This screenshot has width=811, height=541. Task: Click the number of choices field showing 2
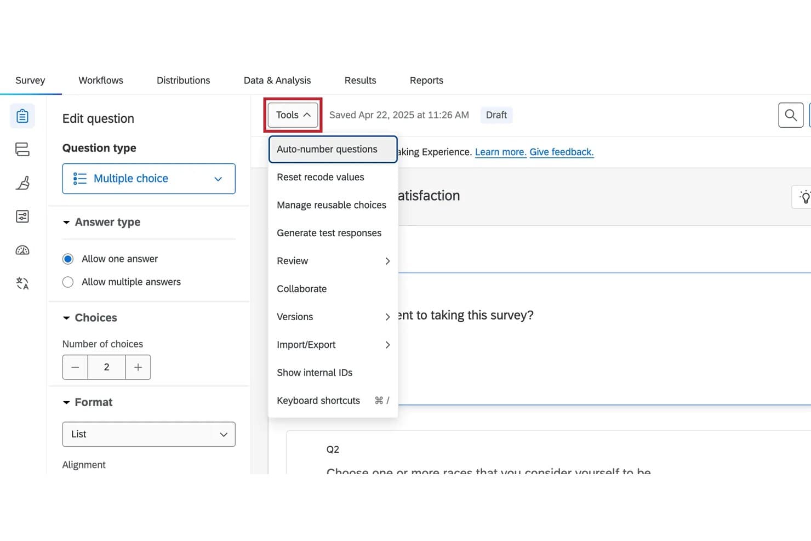point(107,367)
